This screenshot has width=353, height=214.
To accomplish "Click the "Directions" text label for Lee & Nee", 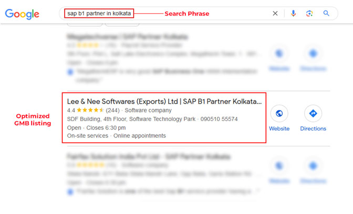I will [313, 128].
